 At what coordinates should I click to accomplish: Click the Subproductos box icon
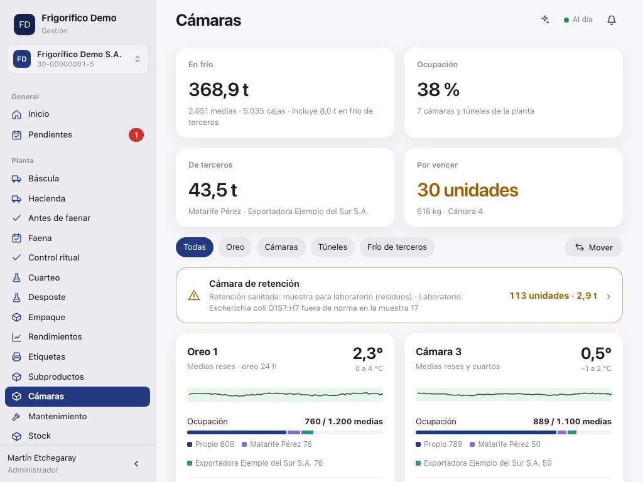point(16,377)
